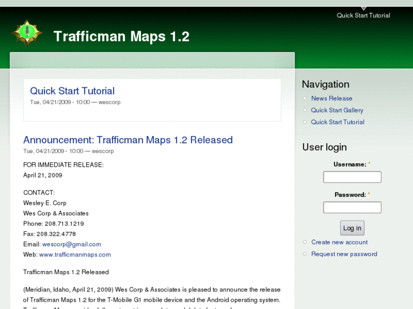Click the Log in button
This screenshot has height=309, width=413.
(352, 228)
